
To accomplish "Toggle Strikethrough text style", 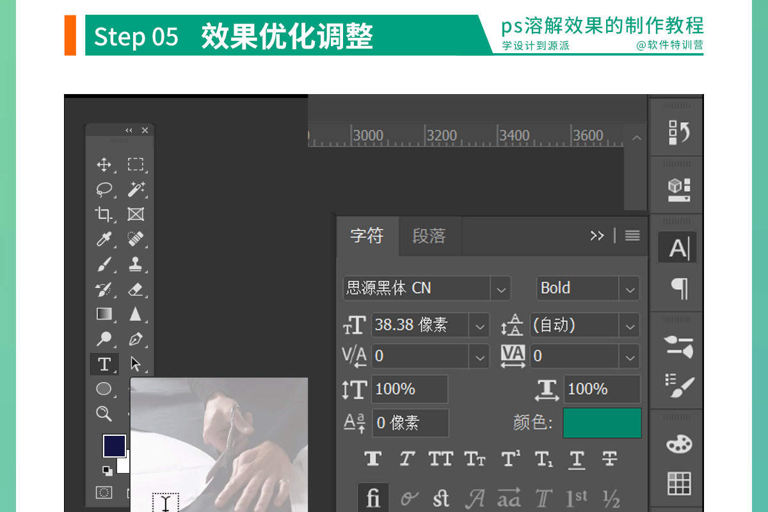I will point(609,459).
